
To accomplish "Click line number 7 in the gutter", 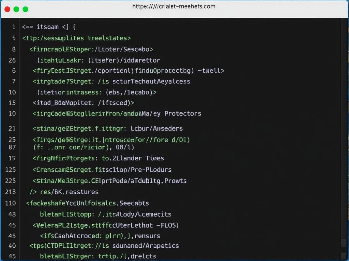I will click(14, 82).
